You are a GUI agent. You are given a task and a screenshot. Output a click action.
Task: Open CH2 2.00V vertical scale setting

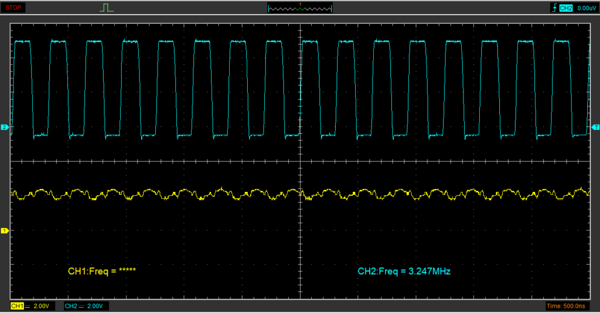(x=96, y=307)
